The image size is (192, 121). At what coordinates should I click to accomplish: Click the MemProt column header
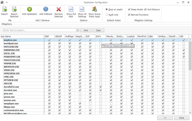(x=142, y=36)
